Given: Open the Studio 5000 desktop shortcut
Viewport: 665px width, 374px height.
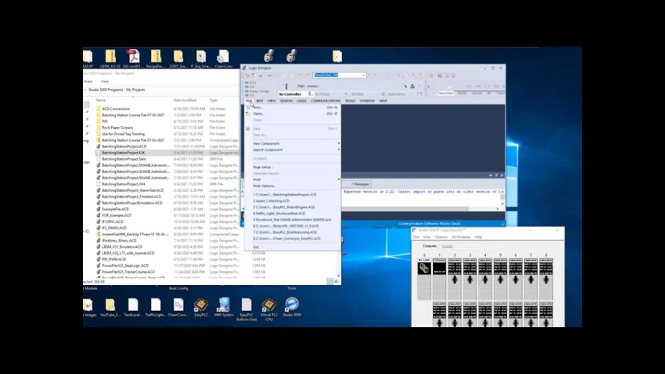Looking at the screenshot, I should click(x=292, y=307).
